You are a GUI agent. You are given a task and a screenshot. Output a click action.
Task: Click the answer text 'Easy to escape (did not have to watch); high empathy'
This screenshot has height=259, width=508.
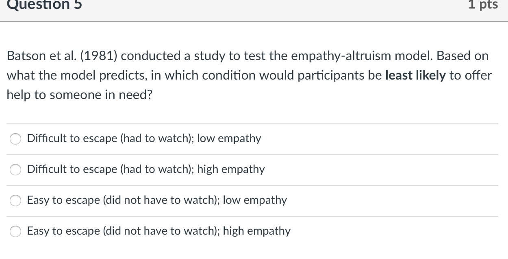click(158, 231)
